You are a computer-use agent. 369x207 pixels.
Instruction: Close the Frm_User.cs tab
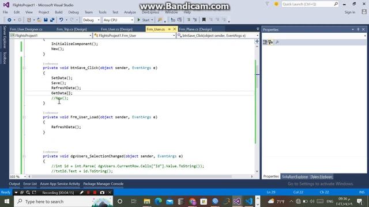coord(175,29)
